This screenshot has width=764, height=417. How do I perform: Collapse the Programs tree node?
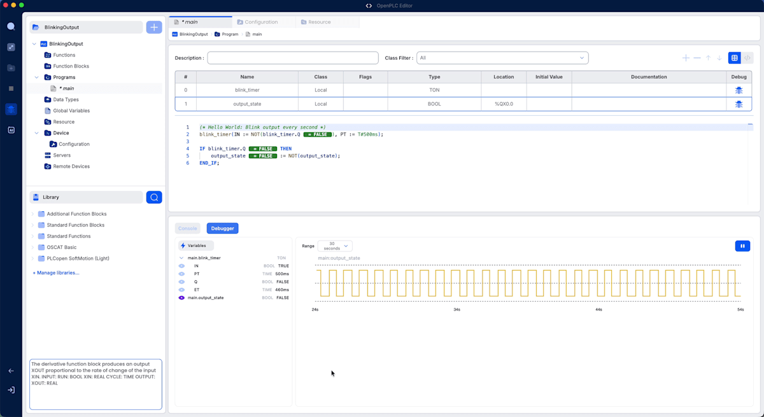click(x=37, y=78)
